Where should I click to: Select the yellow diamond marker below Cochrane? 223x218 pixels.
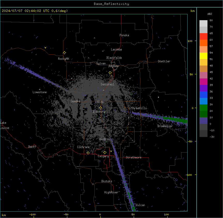[x=88, y=153]
